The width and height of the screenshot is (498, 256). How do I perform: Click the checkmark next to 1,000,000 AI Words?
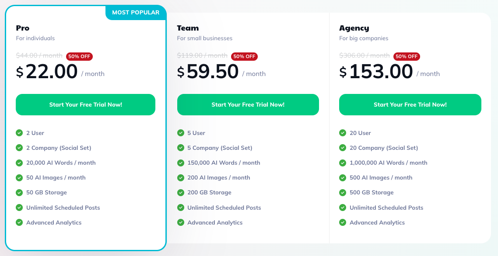pos(342,163)
